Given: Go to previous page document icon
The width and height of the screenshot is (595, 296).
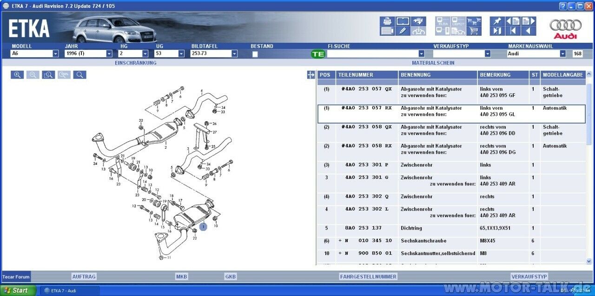Looking at the screenshot, I should pos(513,21).
